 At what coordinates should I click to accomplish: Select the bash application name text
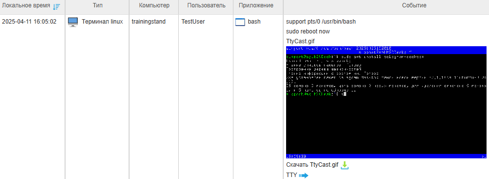click(254, 22)
